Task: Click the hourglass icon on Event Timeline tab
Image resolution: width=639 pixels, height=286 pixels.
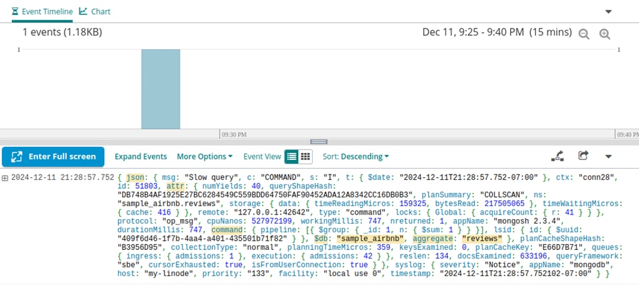Action: [x=16, y=12]
